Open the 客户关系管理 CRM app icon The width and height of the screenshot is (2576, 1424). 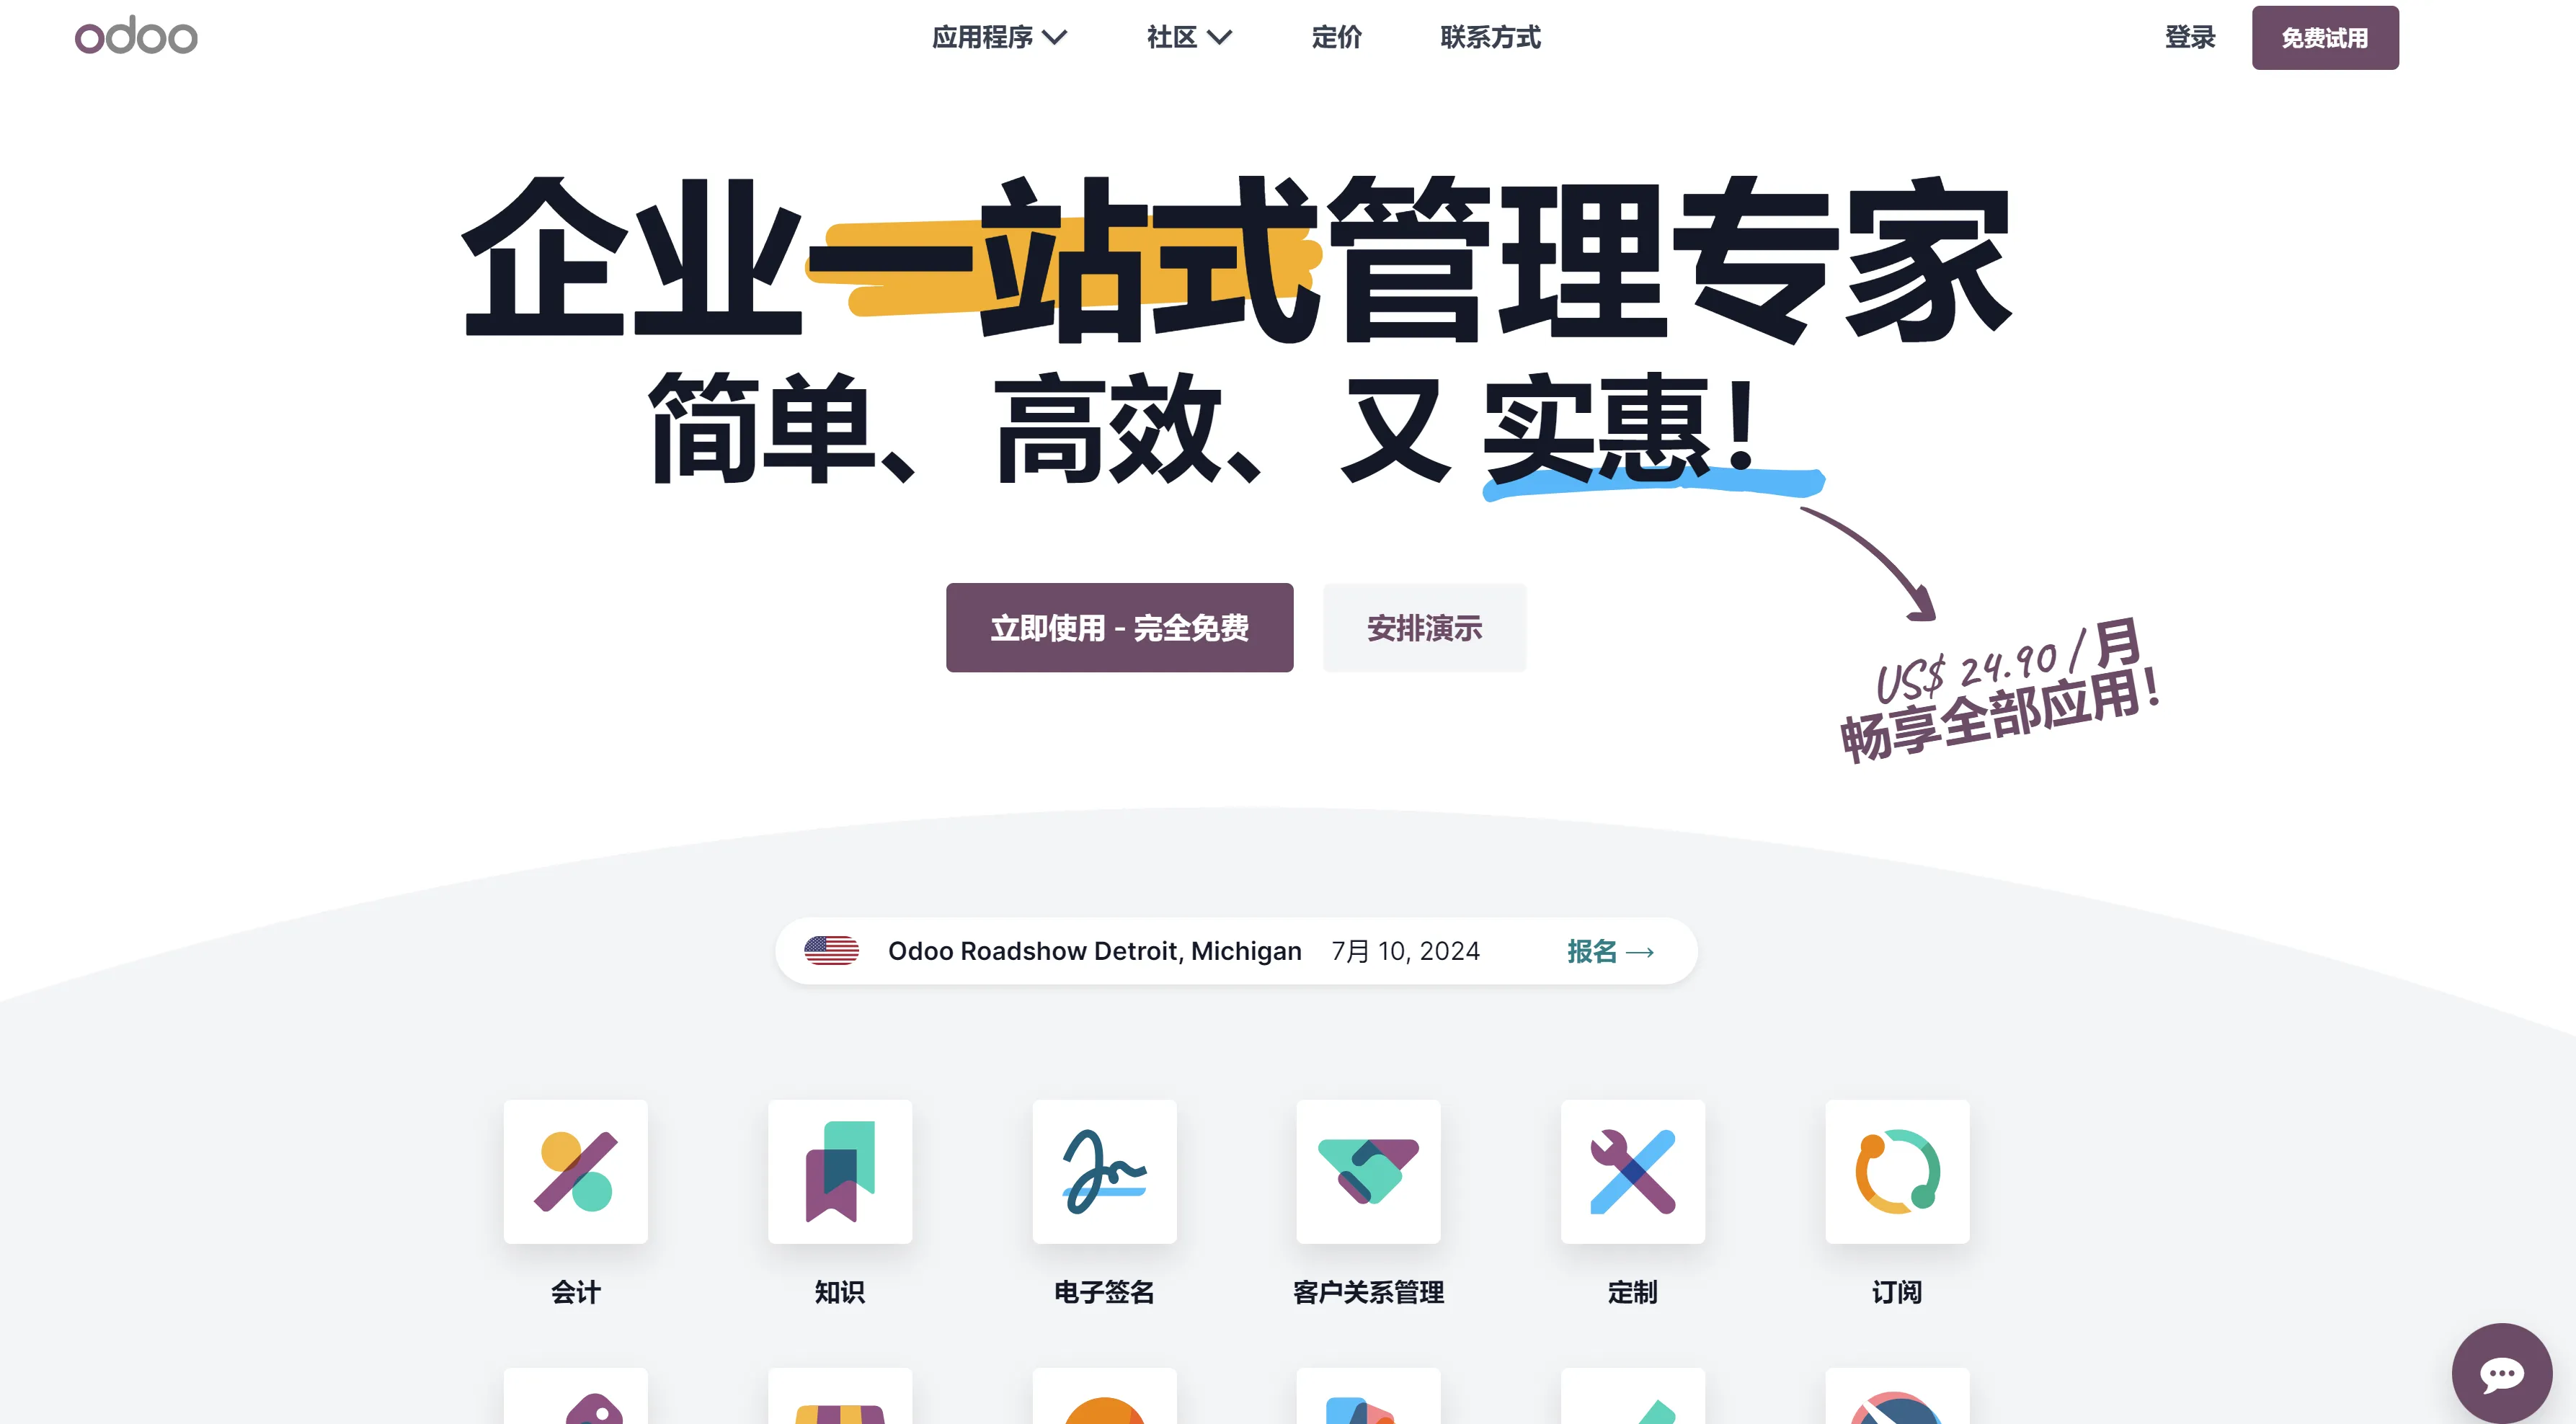tap(1368, 1171)
